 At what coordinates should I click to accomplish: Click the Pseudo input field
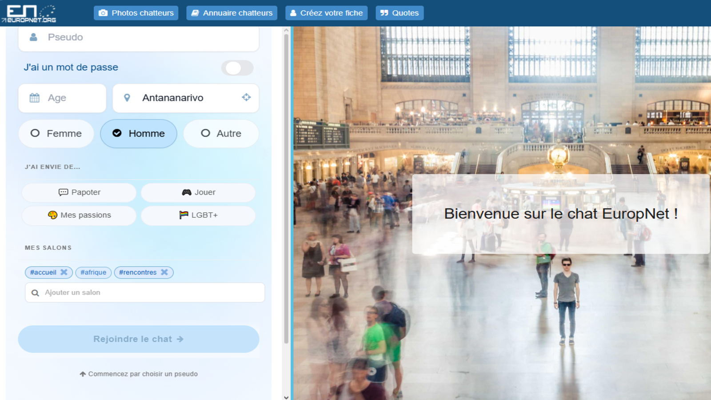point(139,38)
